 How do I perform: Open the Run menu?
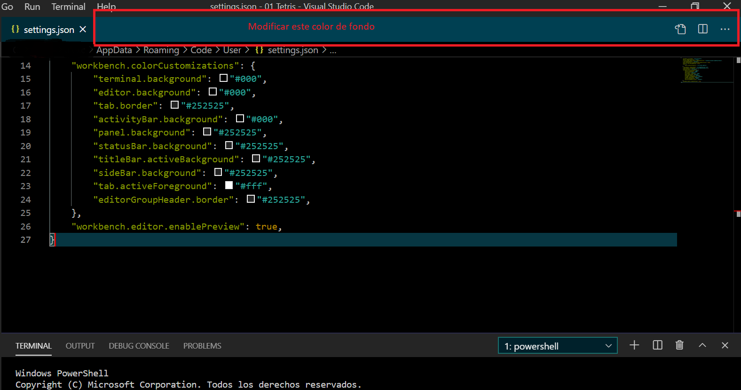click(32, 7)
